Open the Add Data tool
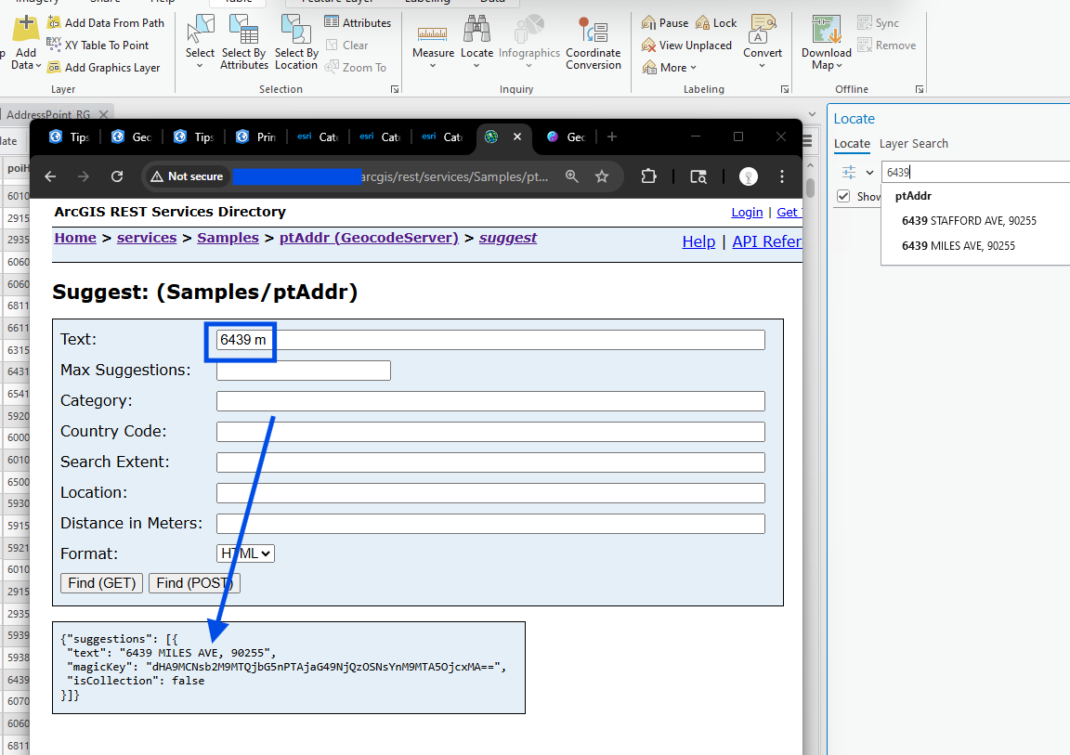The height and width of the screenshot is (755, 1070). pyautogui.click(x=26, y=43)
